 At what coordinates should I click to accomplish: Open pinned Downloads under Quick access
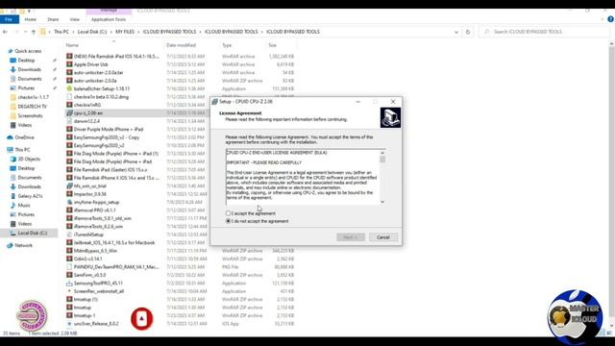pyautogui.click(x=29, y=69)
